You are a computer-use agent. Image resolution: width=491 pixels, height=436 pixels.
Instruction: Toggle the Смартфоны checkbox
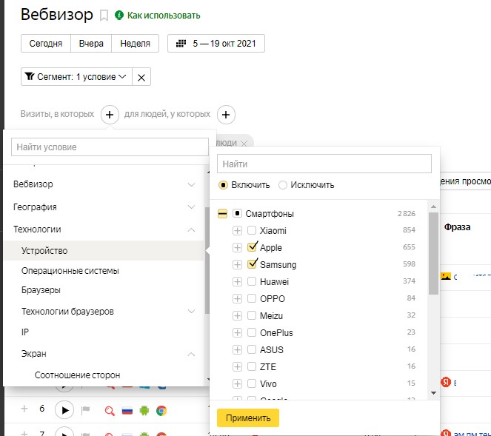tap(237, 213)
